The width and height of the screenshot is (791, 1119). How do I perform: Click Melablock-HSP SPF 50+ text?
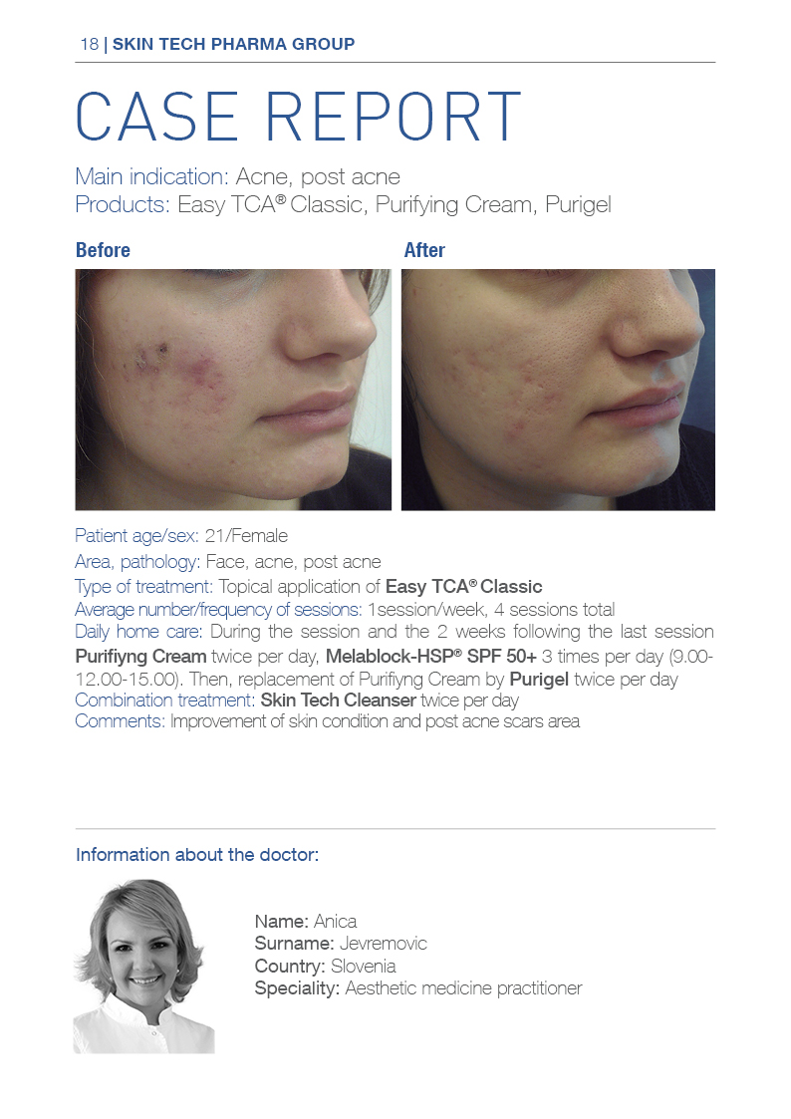430,656
